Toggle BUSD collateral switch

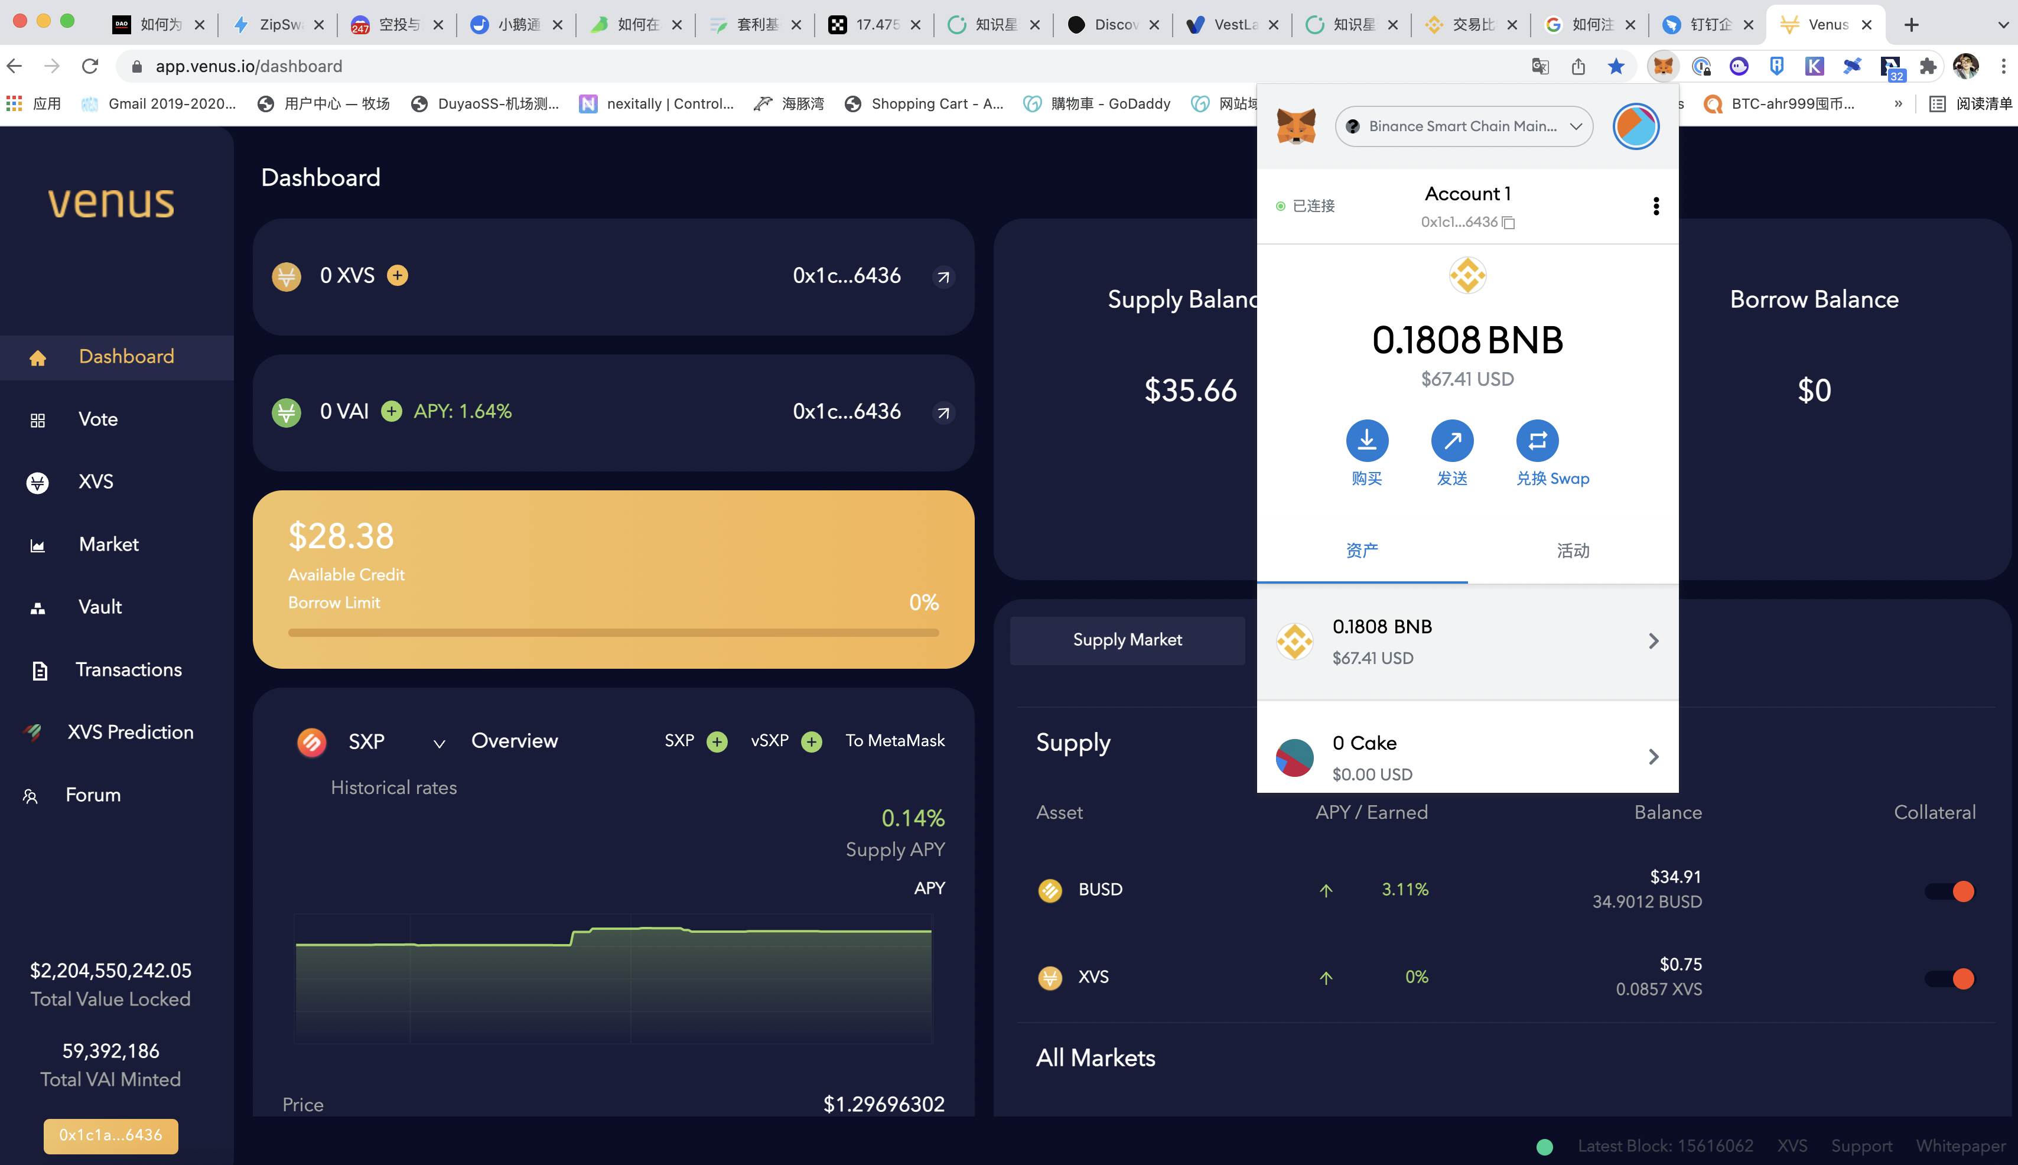coord(1950,890)
